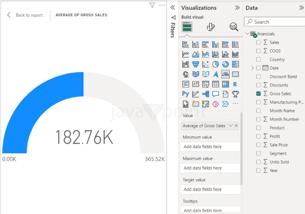
Task: Click the Visualizations pane scrollbar
Action: [x=242, y=149]
